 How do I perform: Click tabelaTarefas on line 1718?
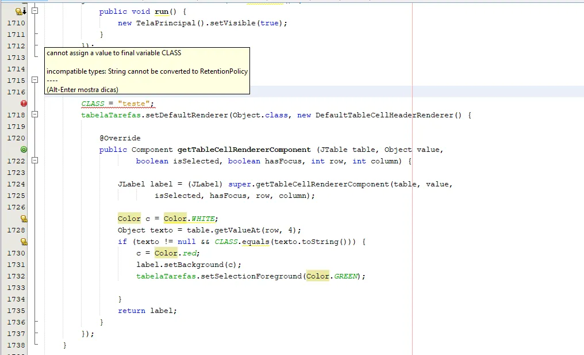(111, 115)
